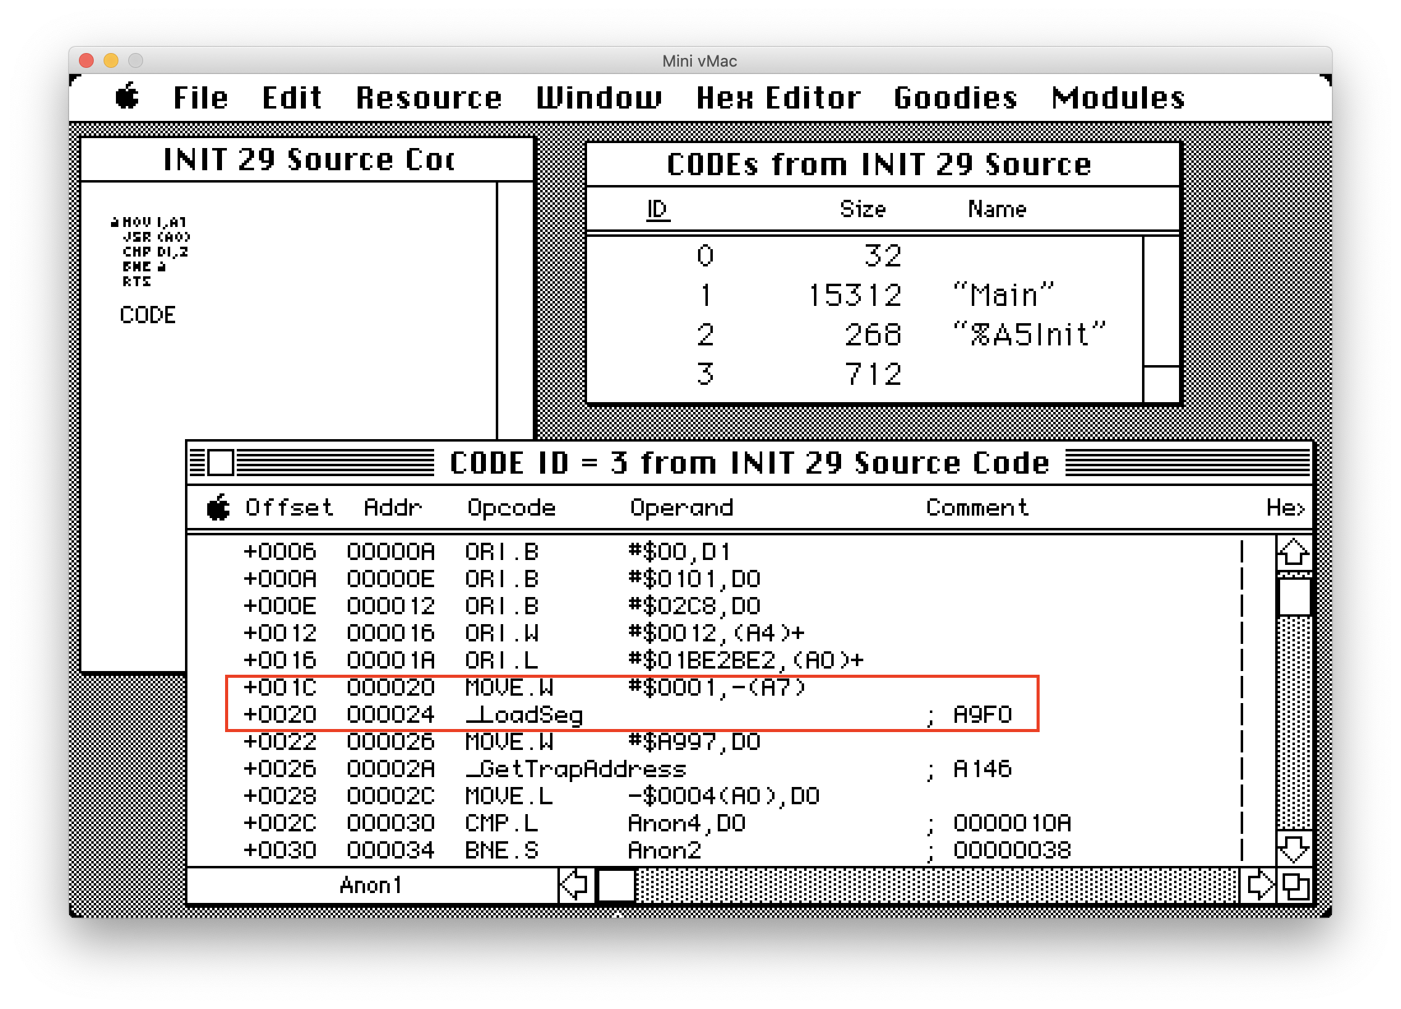The width and height of the screenshot is (1401, 1009).
Task: Select CODE resource ID 3 size 712 row
Action: coord(864,374)
